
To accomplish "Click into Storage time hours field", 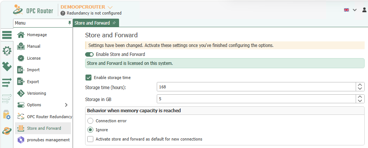I will (256, 87).
